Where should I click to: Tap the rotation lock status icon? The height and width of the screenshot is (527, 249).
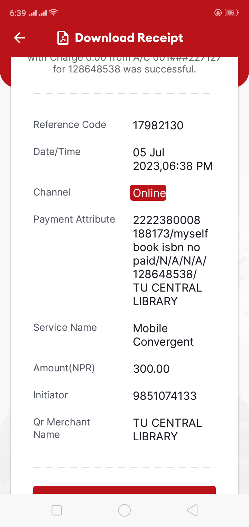coord(218,13)
